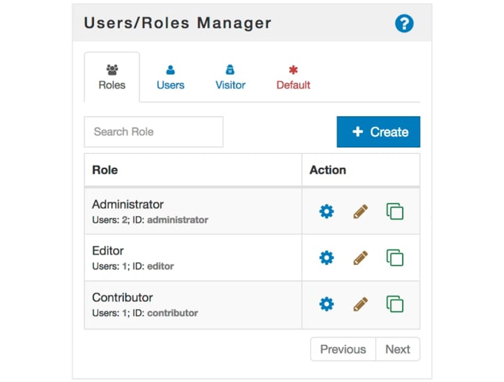This screenshot has width=504, height=382.
Task: Switch to the Users tab
Action: 171,77
